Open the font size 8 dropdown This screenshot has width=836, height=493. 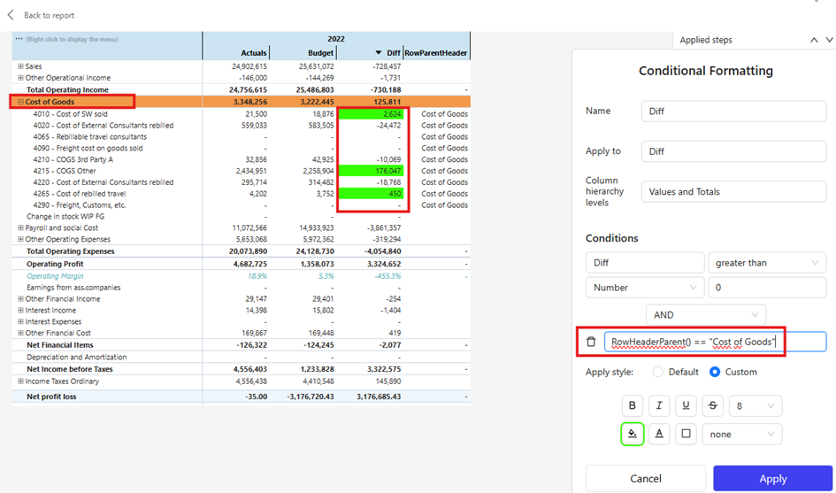(755, 405)
